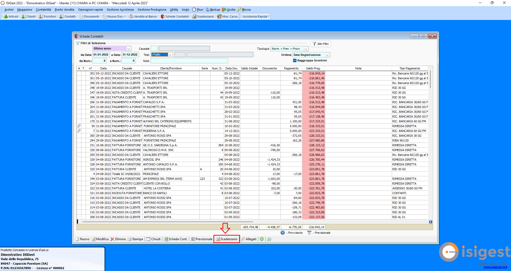Open Articoli from the main toolbar
This screenshot has height=271, width=511.
coord(11,16)
